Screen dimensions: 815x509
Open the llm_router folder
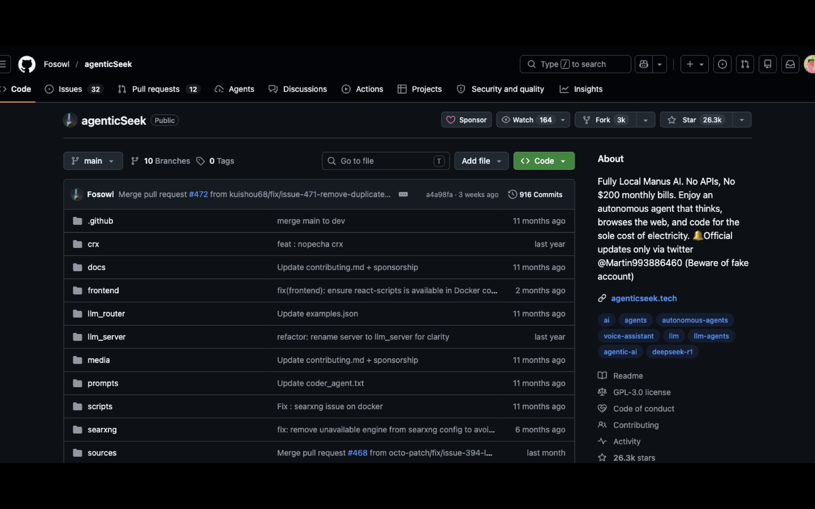click(106, 314)
